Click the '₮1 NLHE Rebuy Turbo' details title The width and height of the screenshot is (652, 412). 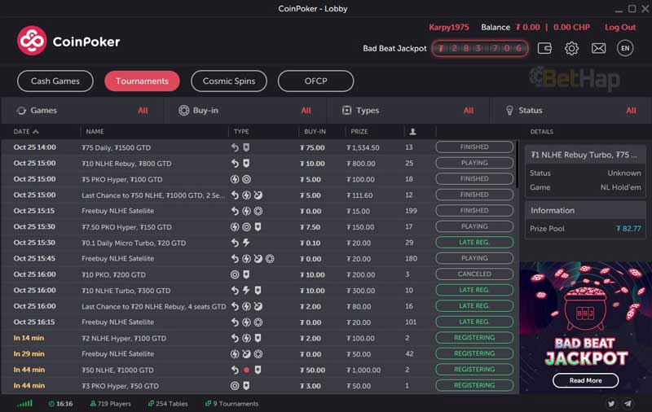tap(584, 155)
